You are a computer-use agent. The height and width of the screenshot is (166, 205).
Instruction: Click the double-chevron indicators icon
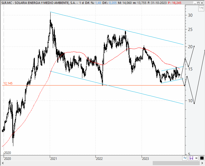click(x=185, y=158)
